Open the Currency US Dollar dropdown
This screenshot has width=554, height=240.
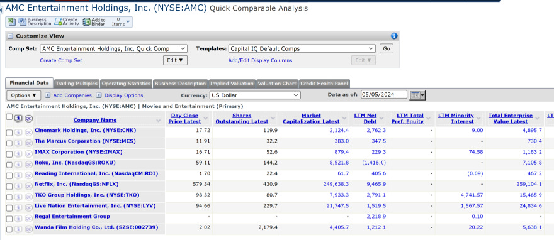pyautogui.click(x=255, y=95)
